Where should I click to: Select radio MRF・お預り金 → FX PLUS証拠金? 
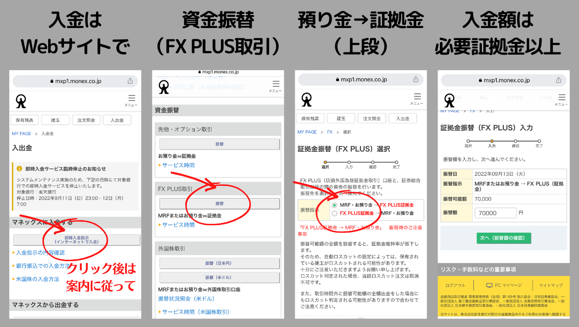click(334, 205)
